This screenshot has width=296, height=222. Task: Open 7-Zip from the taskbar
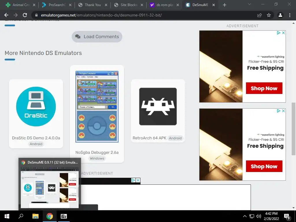click(64, 216)
